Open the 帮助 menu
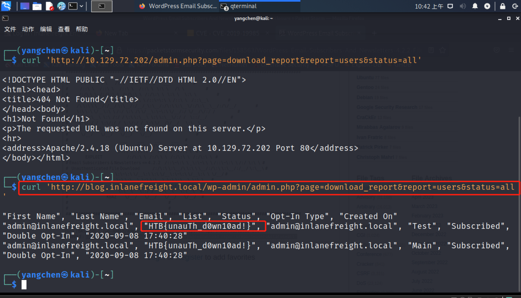Image resolution: width=521 pixels, height=298 pixels. pyautogui.click(x=82, y=29)
